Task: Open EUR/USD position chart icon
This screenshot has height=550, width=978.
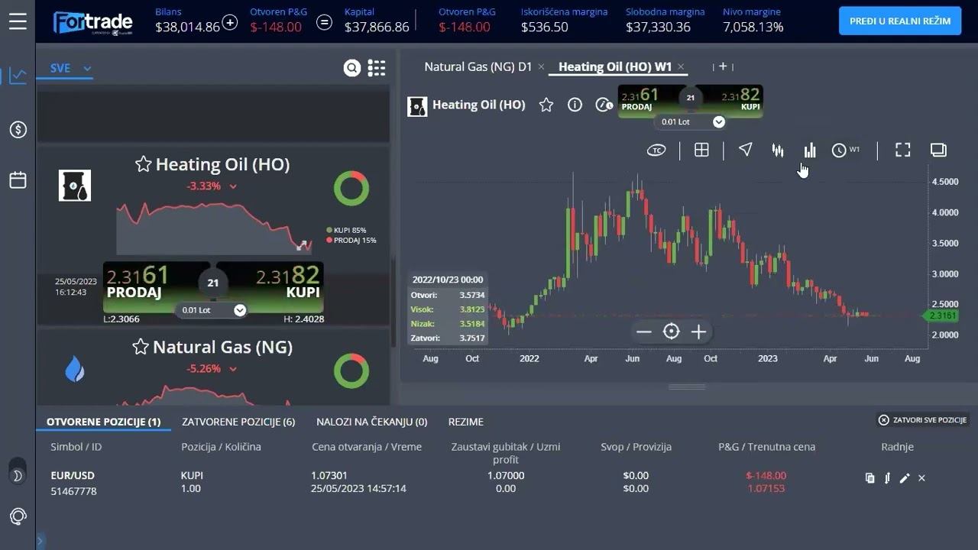Action: (887, 478)
